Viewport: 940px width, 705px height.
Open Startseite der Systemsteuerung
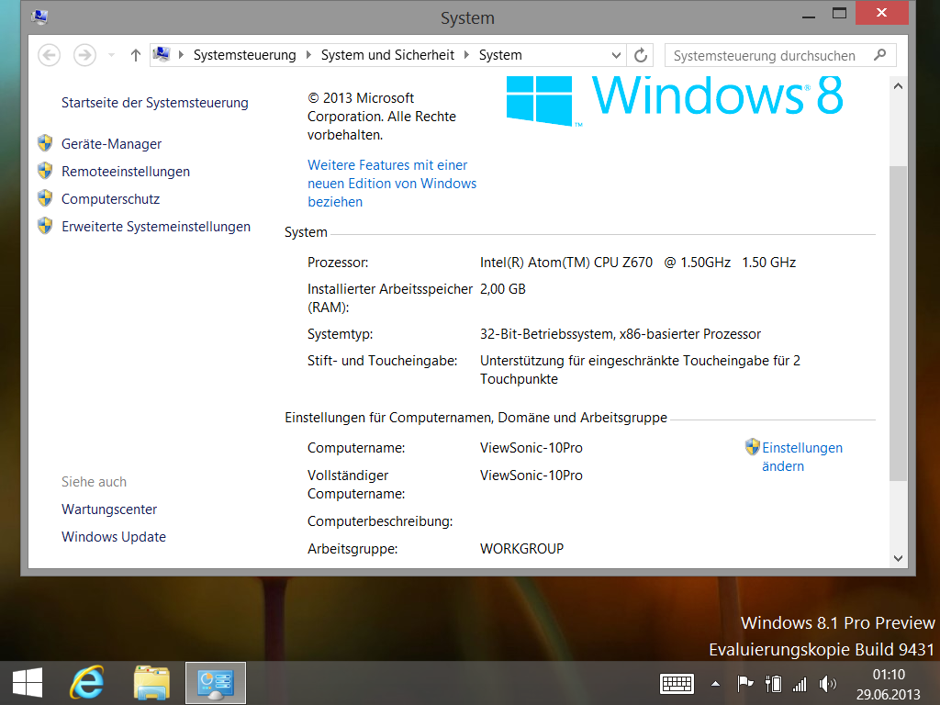pos(154,103)
